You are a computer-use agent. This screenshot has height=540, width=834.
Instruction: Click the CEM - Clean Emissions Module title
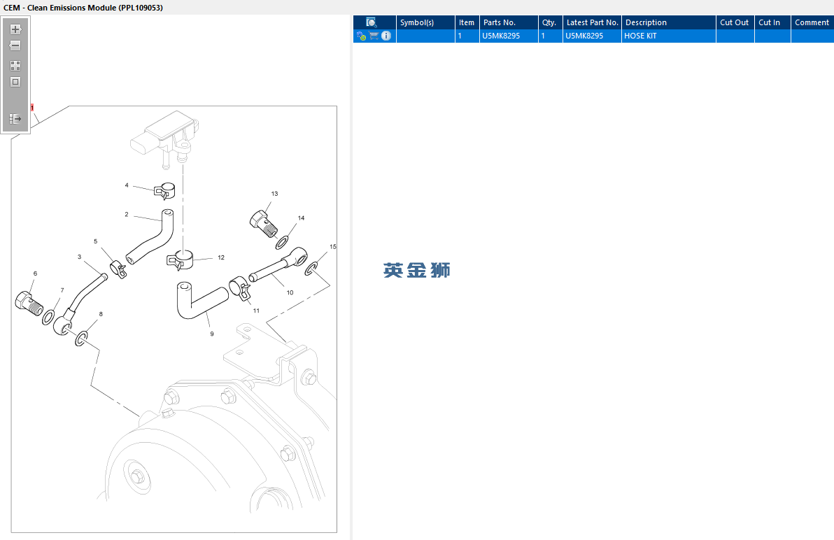point(83,8)
